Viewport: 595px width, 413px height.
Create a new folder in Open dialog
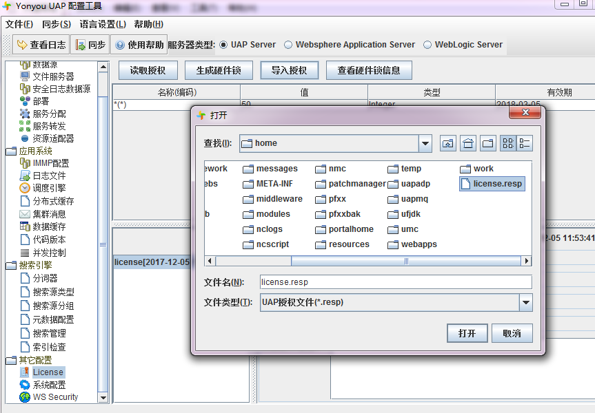tap(488, 144)
